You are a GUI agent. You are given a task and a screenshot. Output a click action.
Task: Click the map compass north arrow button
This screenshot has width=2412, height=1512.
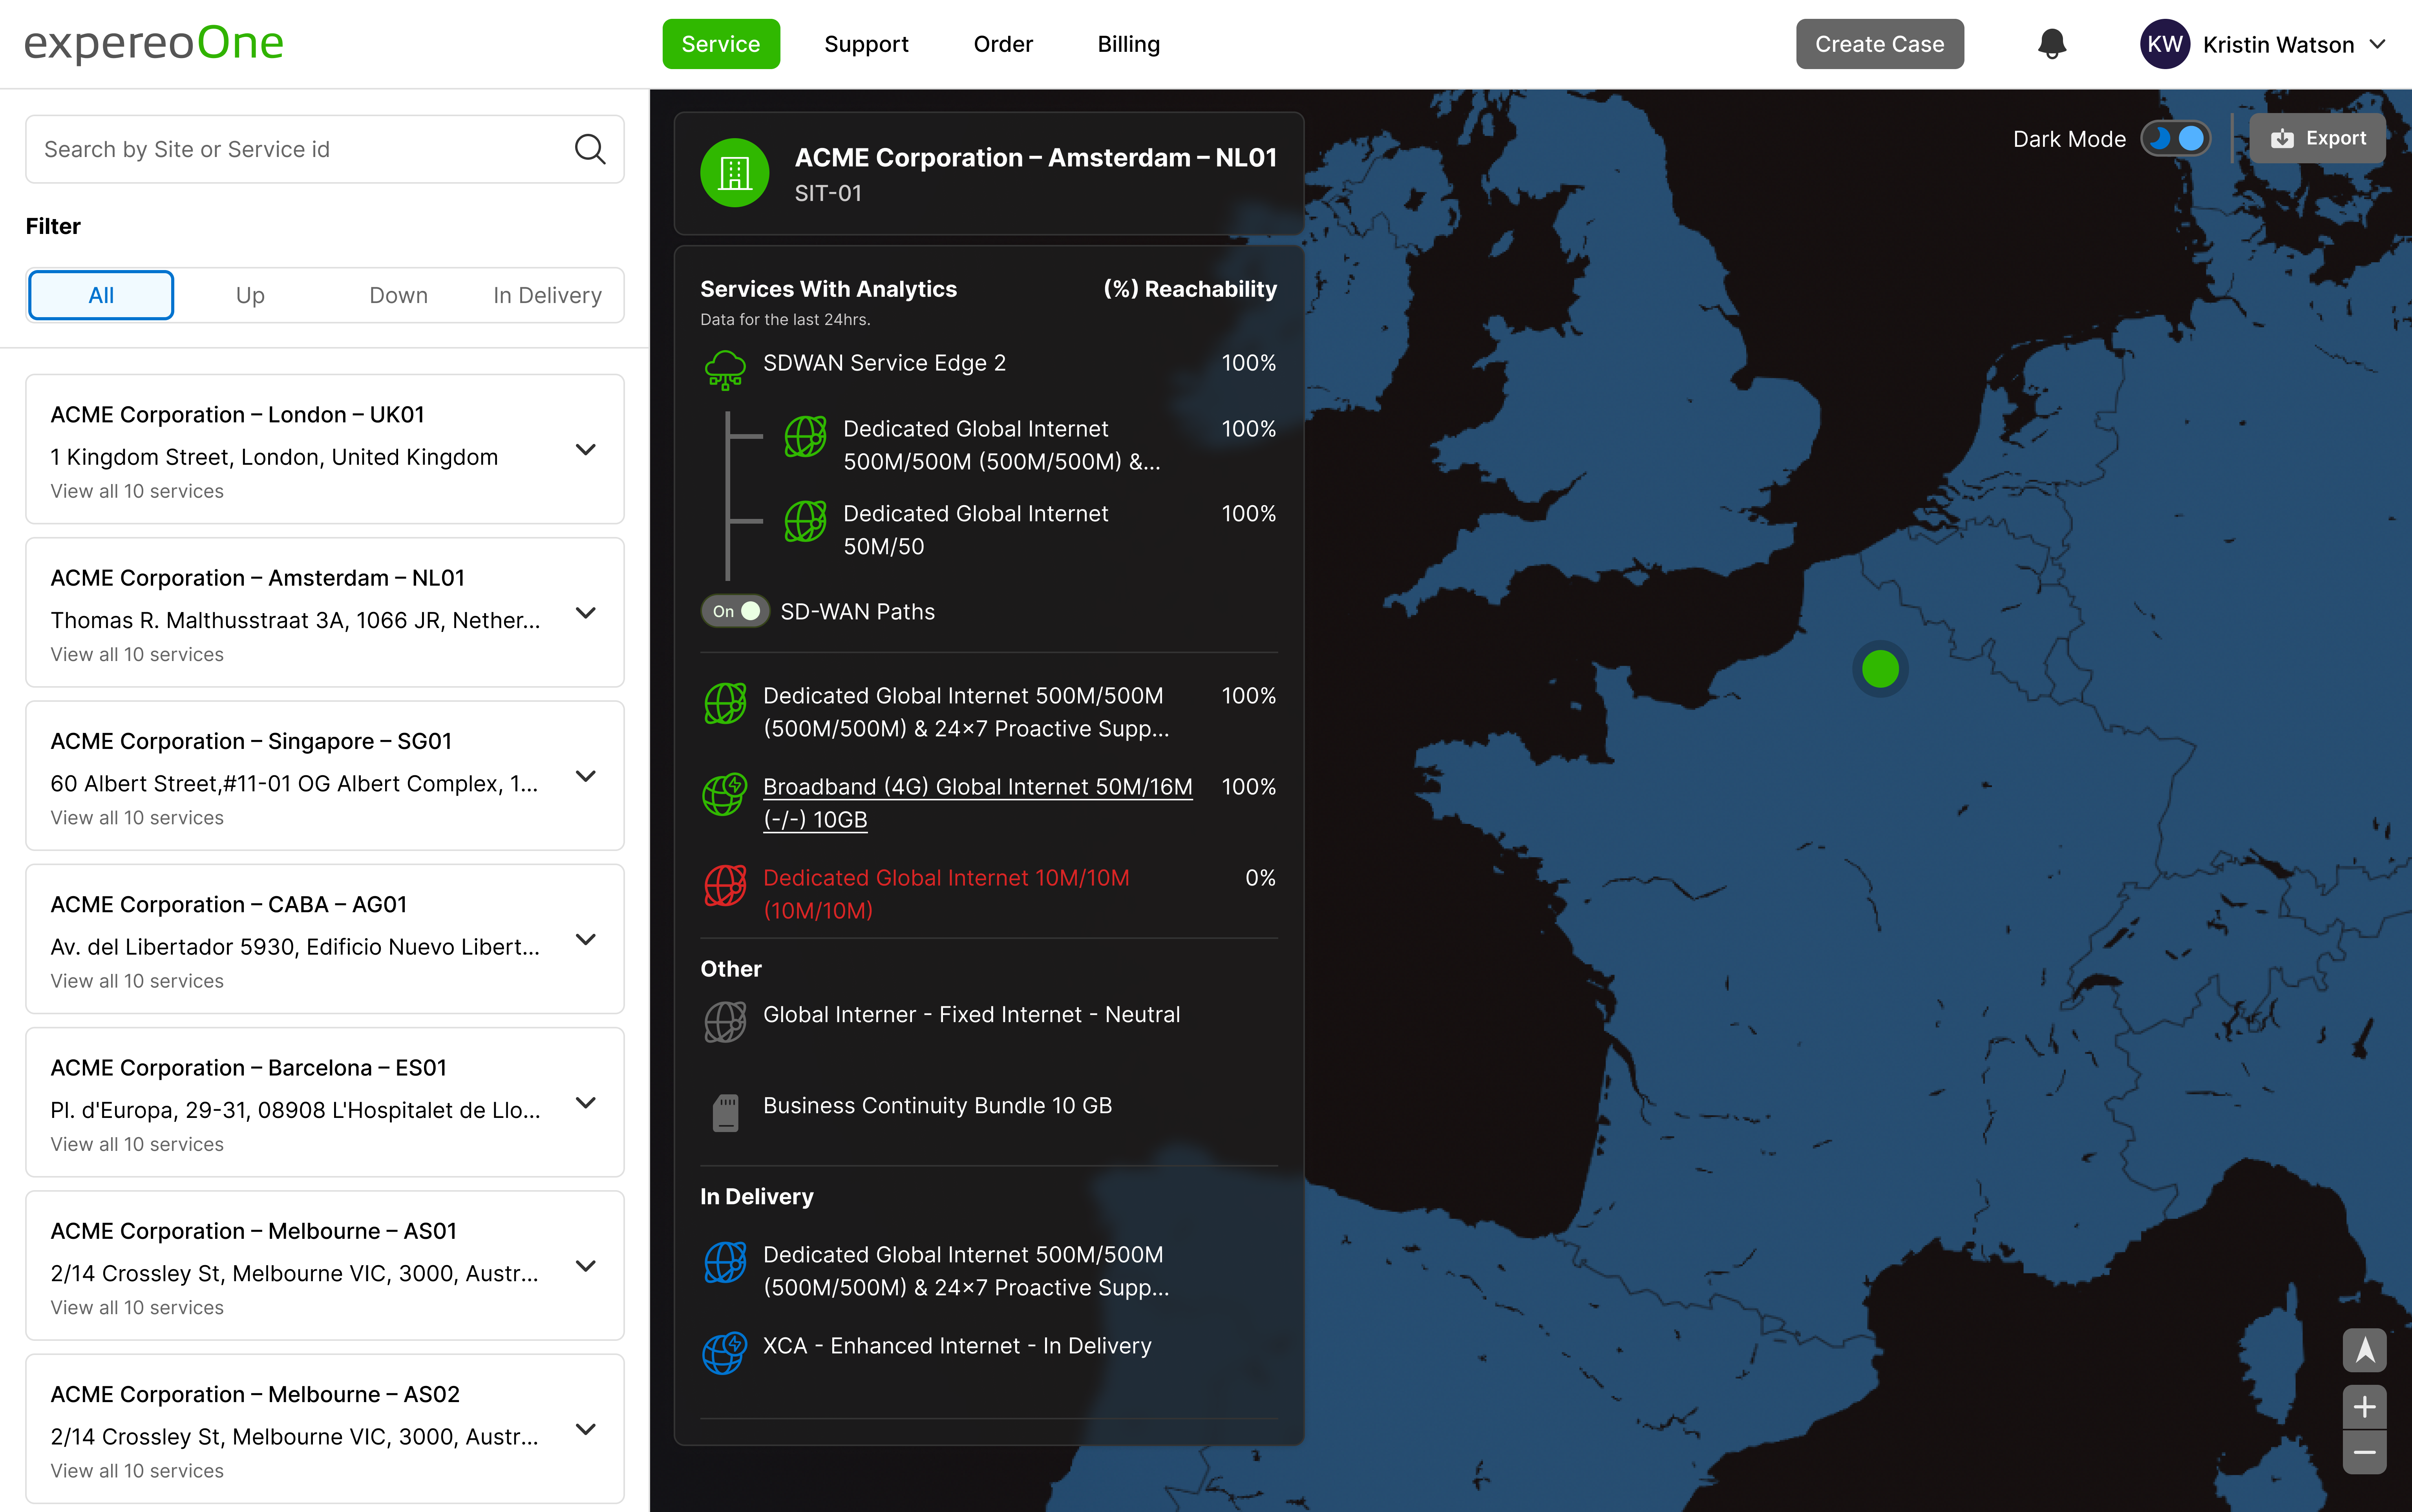pos(2364,1350)
